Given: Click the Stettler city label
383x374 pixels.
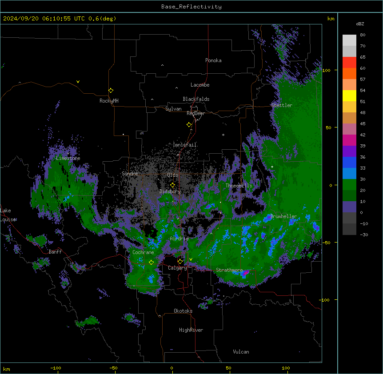Looking at the screenshot, I should click(x=281, y=105).
